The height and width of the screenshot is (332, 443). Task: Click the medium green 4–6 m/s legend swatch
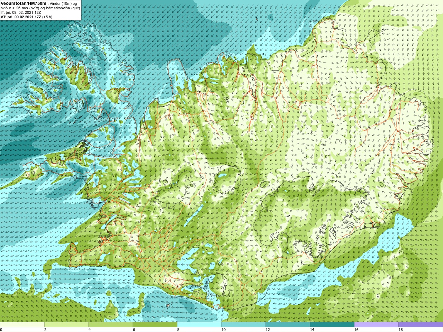[x=111, y=325]
